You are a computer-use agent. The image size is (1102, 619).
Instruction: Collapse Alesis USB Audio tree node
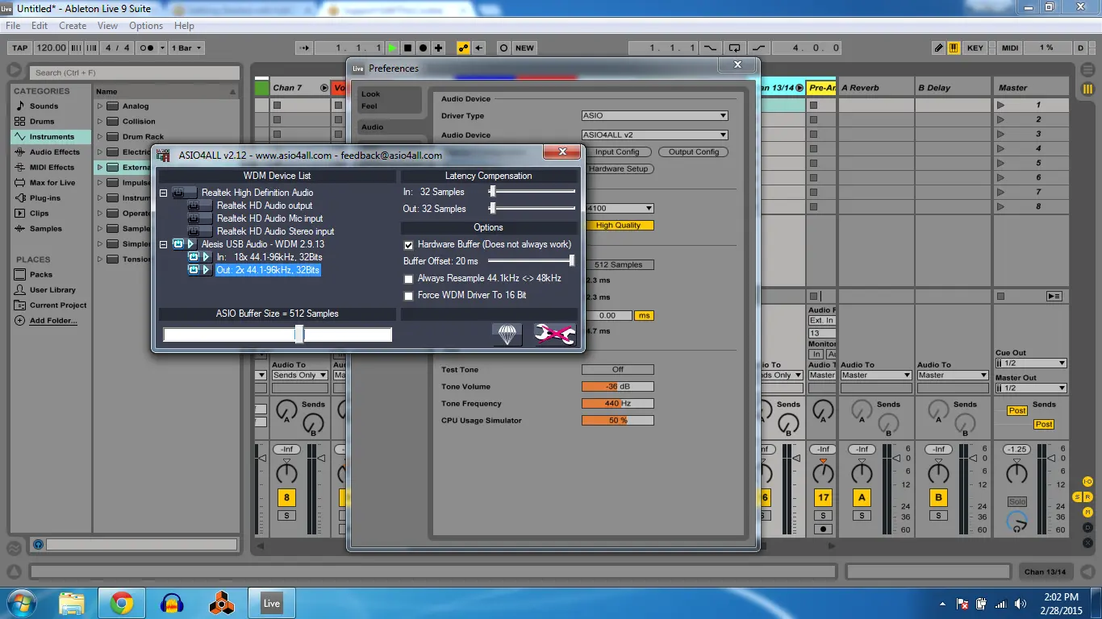point(163,243)
